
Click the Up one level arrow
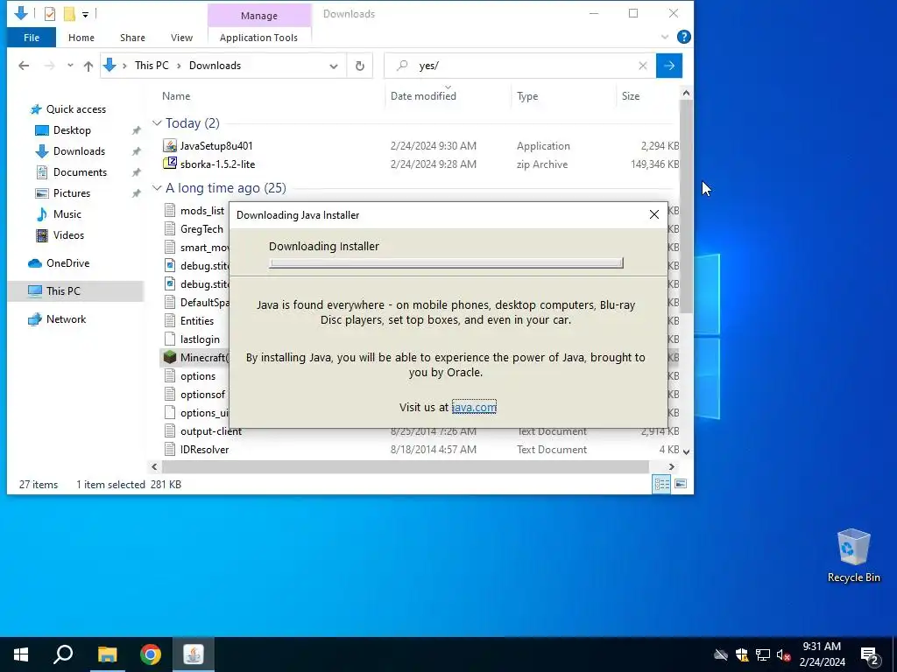(88, 66)
